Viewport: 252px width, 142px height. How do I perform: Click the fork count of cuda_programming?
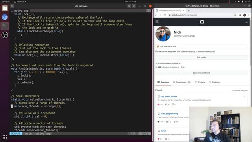176,122
